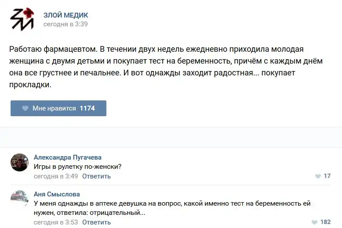Reply to Аня Смыслова's comment
Image resolution: width=342 pixels, height=228 pixels.
click(x=96, y=222)
